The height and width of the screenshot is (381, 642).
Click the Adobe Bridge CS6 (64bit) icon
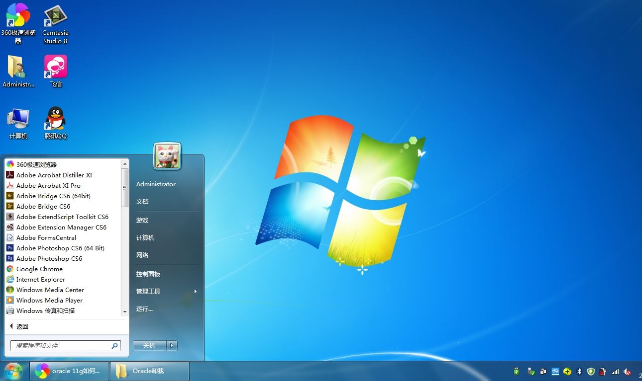(x=10, y=196)
